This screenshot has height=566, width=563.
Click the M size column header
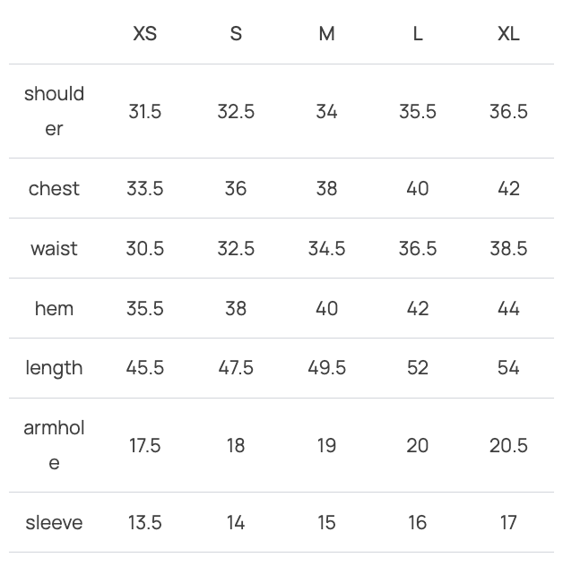[326, 34]
